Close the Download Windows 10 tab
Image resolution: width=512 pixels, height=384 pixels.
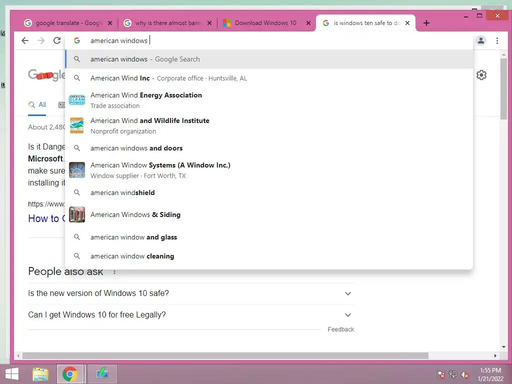[x=308, y=23]
